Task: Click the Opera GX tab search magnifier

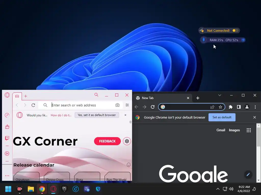Action: (96, 95)
